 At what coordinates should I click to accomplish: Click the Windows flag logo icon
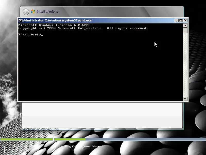point(33,11)
